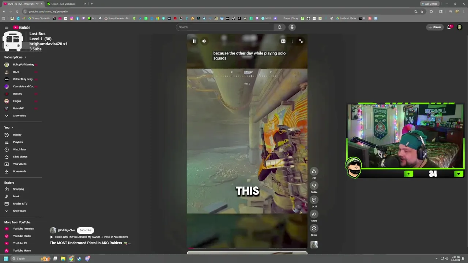Mute the Short's audio
Image resolution: width=468 pixels, height=263 pixels.
(x=204, y=41)
